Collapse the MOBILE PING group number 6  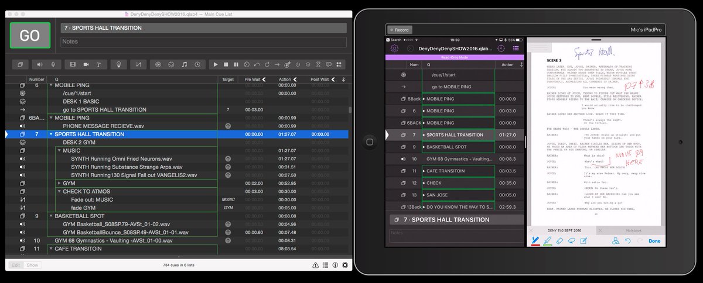[51, 85]
